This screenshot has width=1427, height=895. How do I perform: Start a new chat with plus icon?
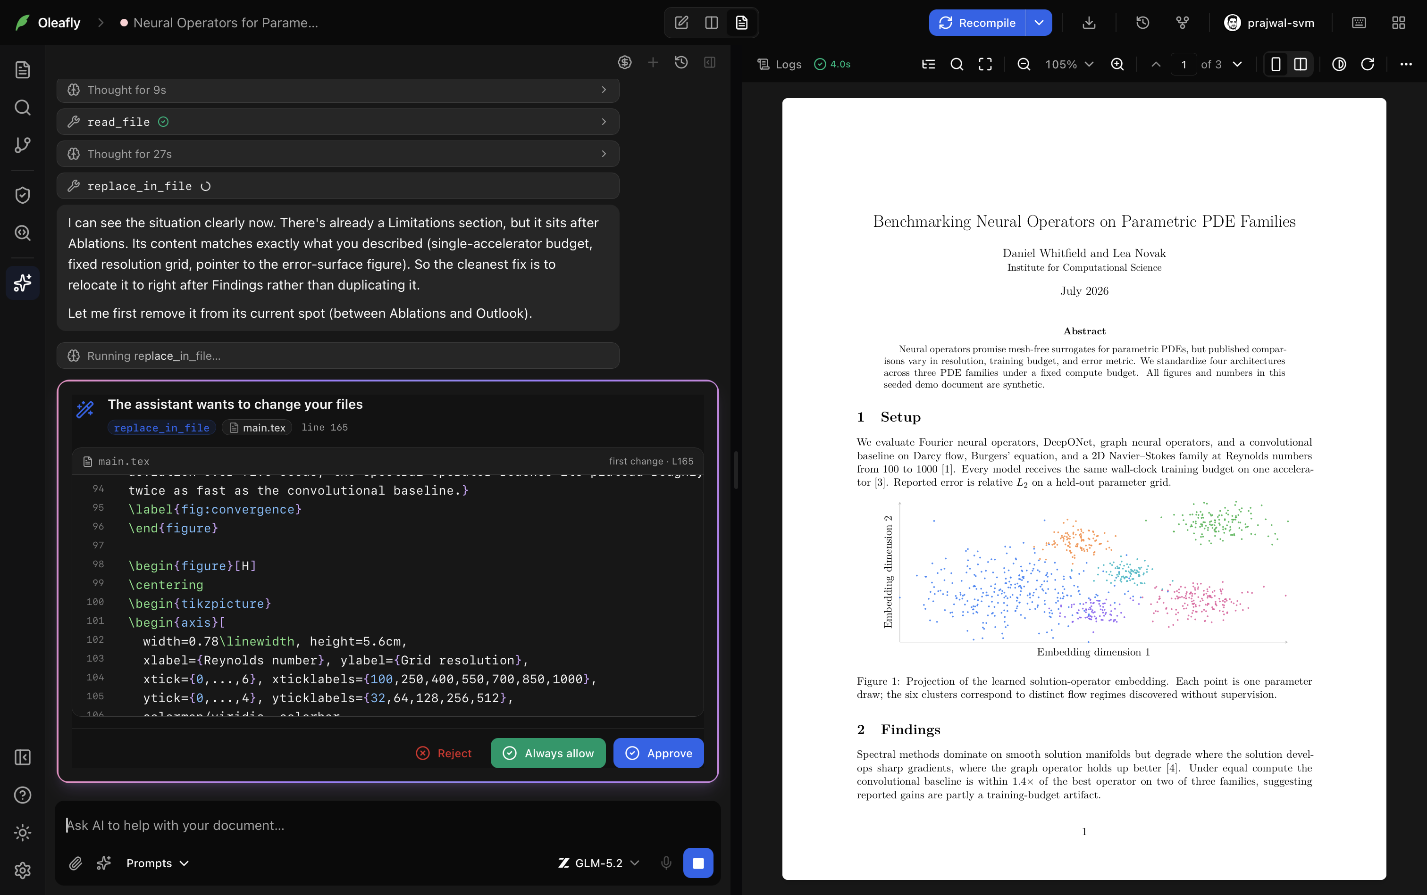[653, 62]
